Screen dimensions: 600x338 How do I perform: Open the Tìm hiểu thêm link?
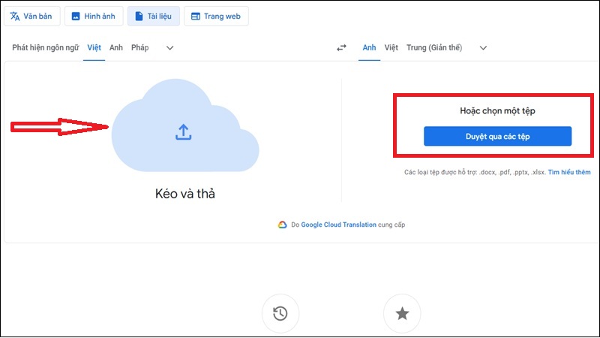pos(569,172)
